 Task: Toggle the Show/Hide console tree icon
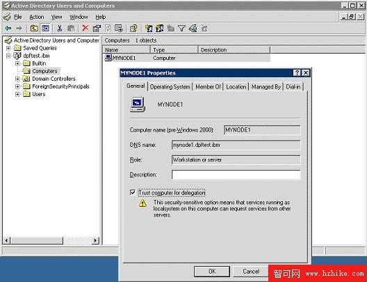tap(45, 29)
